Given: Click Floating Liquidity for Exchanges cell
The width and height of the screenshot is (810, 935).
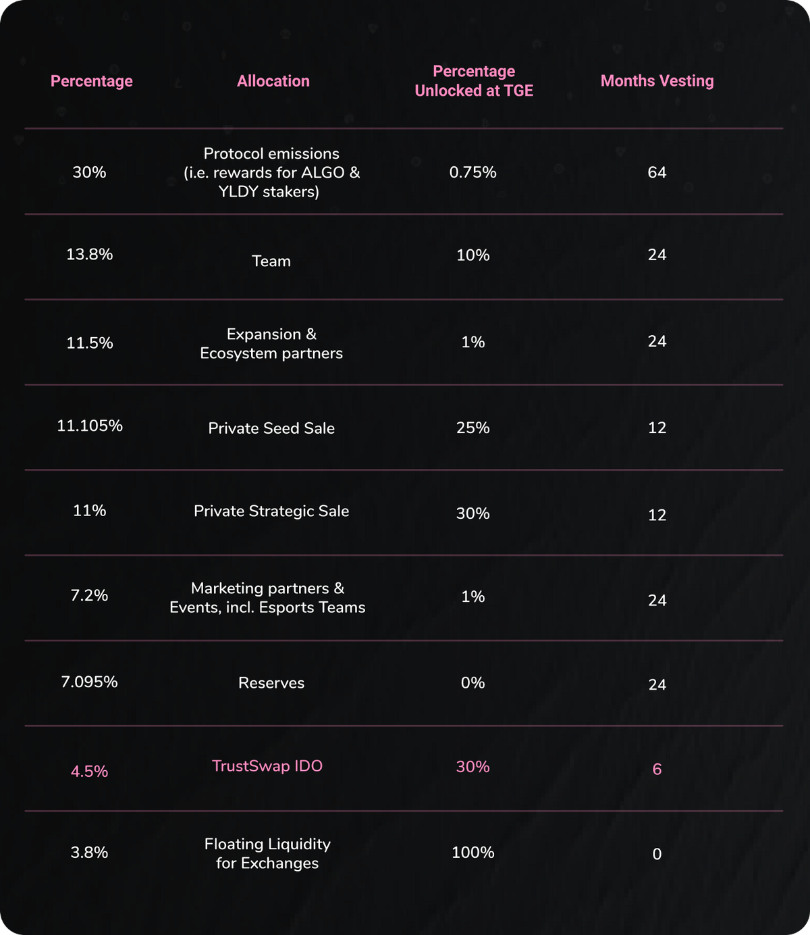Looking at the screenshot, I should pyautogui.click(x=267, y=853).
